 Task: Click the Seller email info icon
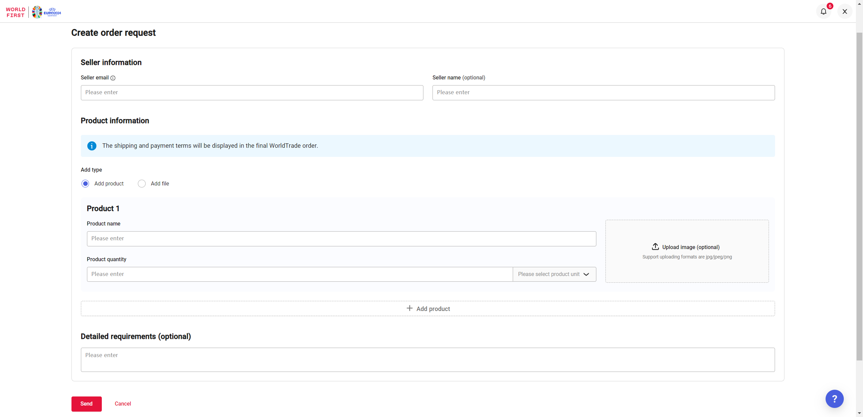[x=113, y=78]
